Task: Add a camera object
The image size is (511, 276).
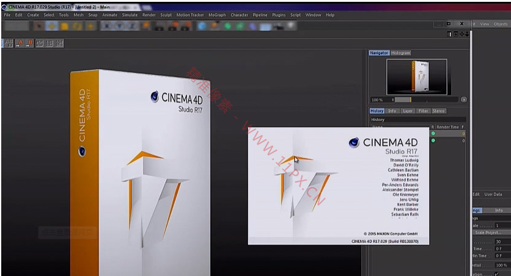Action: point(278,27)
